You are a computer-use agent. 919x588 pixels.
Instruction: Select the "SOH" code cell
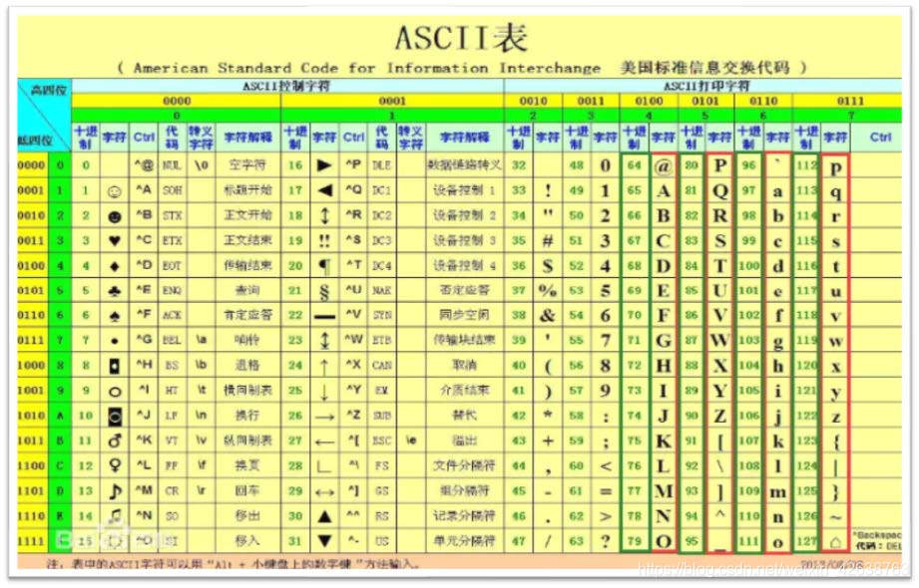click(x=172, y=190)
